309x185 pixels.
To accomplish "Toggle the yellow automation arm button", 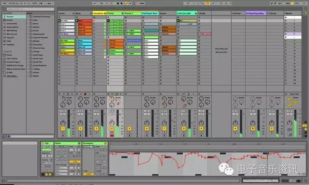I will [126, 3].
